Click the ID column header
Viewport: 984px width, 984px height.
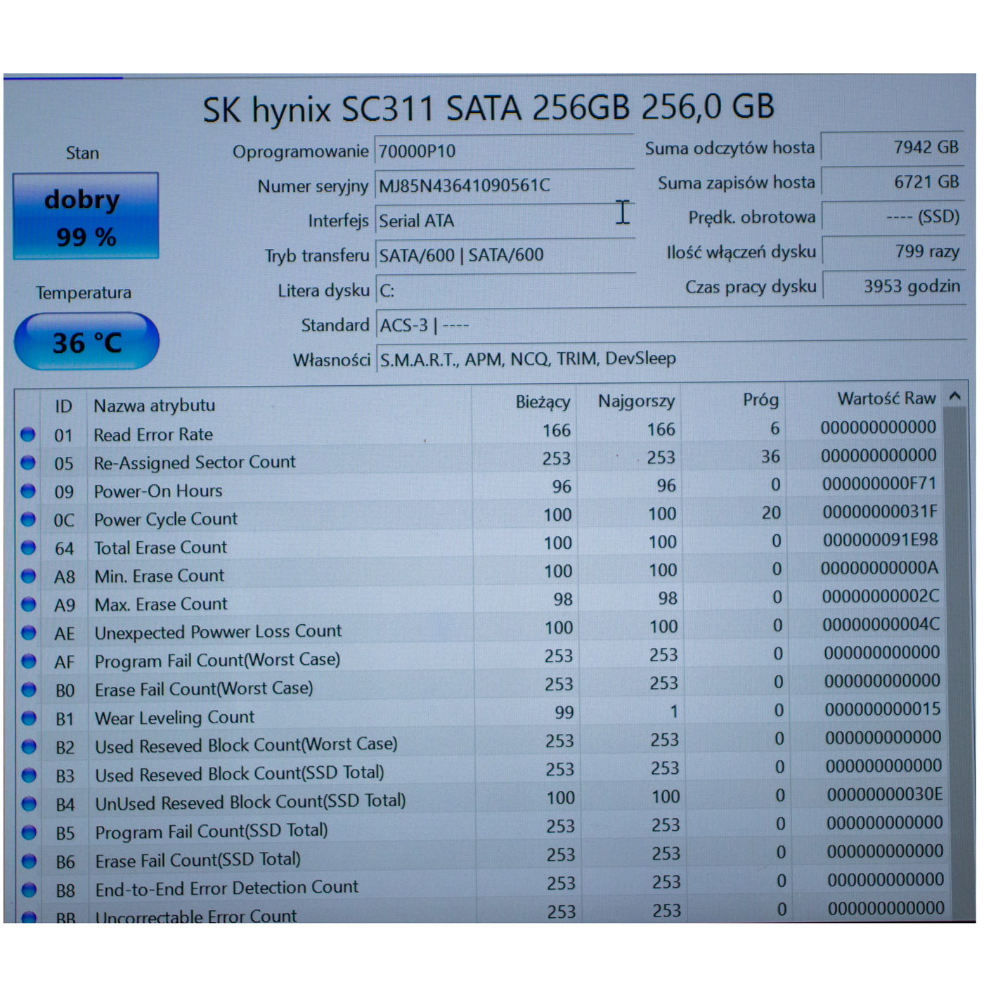click(63, 406)
